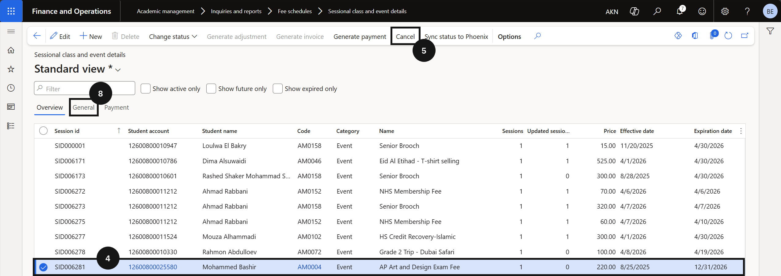
Task: Click Sync status to Phoenix
Action: click(456, 36)
